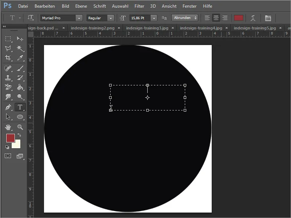Select the Crop tool

[8, 58]
